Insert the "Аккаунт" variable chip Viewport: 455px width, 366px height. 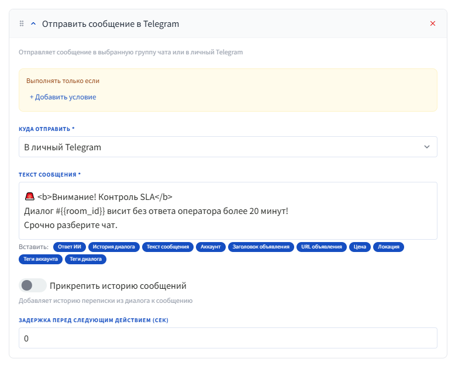pyautogui.click(x=211, y=247)
